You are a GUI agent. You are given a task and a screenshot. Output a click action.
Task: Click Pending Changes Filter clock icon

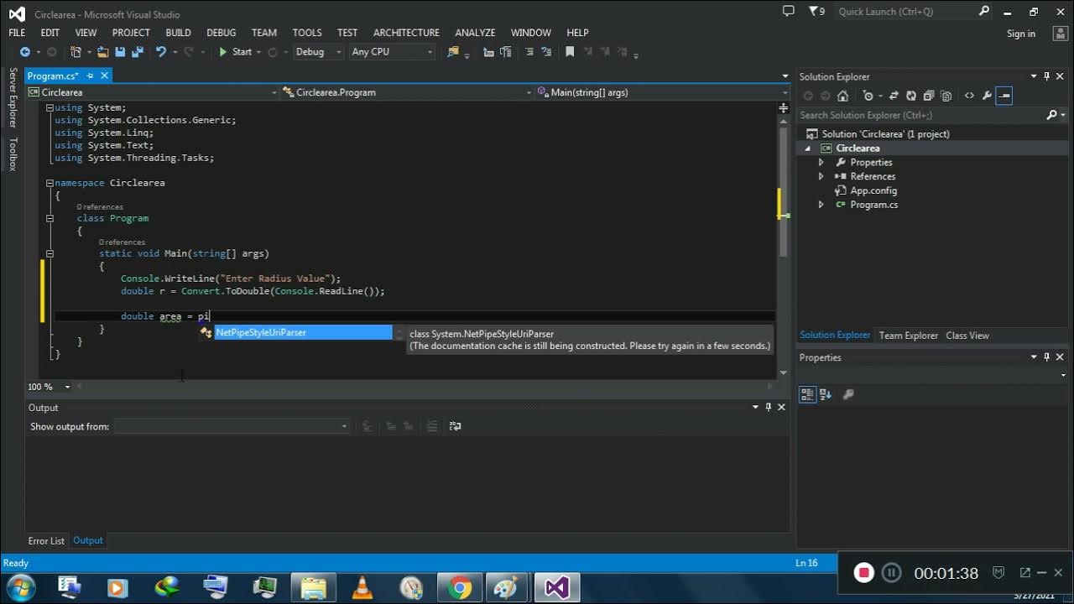(868, 96)
